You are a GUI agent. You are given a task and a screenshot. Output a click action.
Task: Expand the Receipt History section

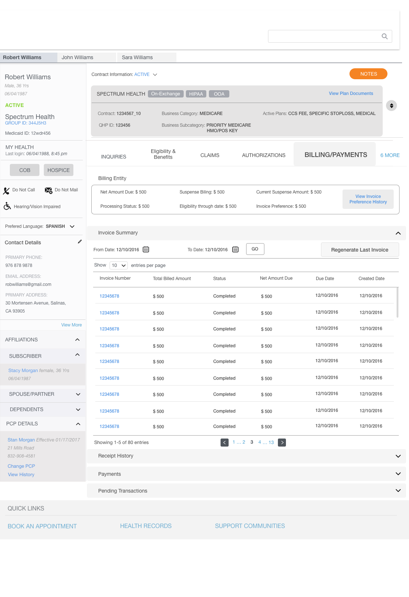[x=398, y=456]
